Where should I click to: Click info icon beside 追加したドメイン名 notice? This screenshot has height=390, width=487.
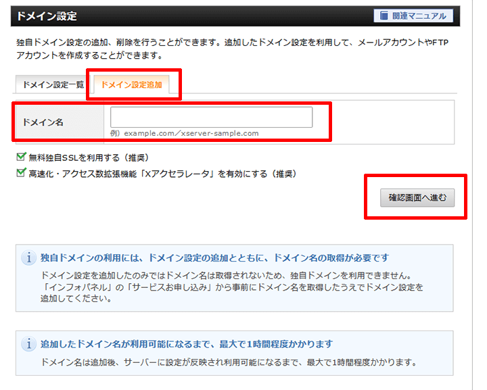(x=28, y=344)
